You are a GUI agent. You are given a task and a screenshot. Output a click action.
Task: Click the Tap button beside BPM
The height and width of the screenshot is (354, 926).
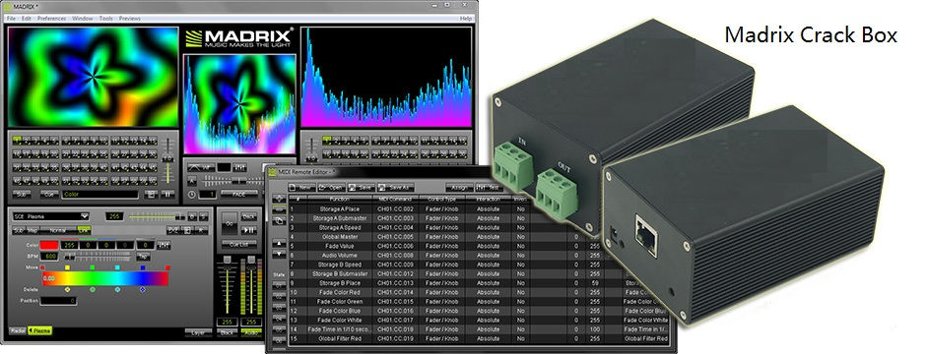pyautogui.click(x=143, y=257)
